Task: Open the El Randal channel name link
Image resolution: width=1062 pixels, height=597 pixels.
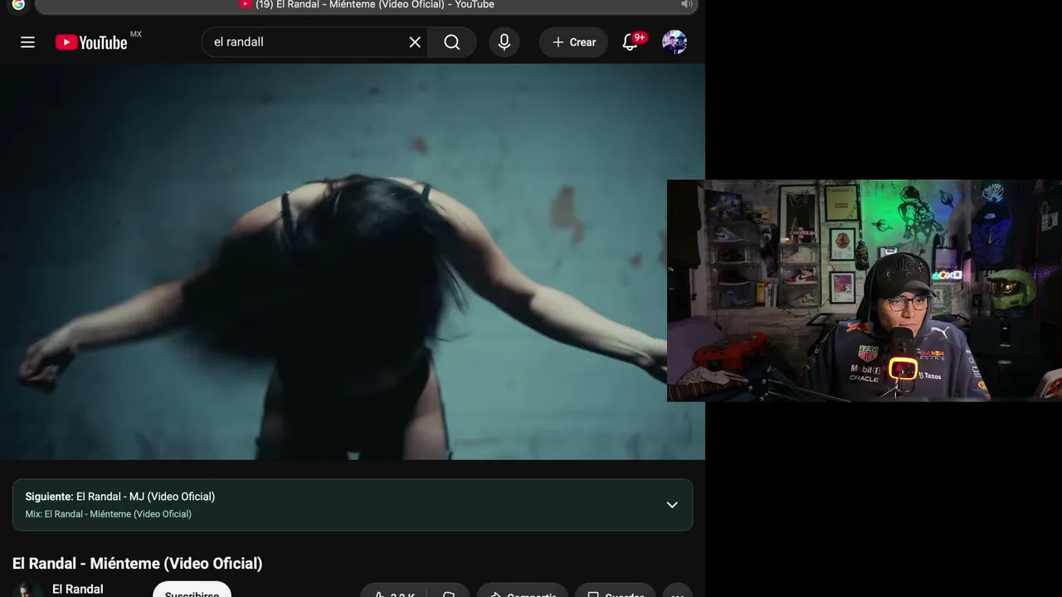Action: (x=78, y=589)
